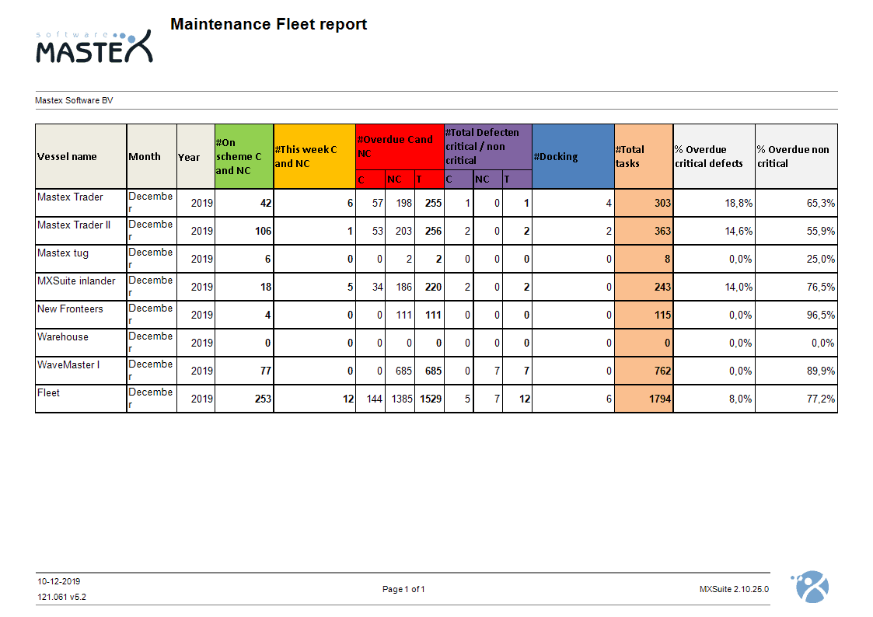Click the '% Overdue critical defects' header
Image resolution: width=873 pixels, height=617 pixels.
coord(713,156)
